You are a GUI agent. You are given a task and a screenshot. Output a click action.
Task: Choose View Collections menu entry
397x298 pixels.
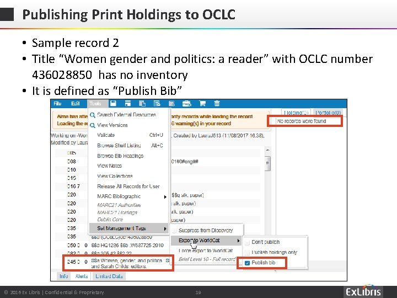point(115,176)
